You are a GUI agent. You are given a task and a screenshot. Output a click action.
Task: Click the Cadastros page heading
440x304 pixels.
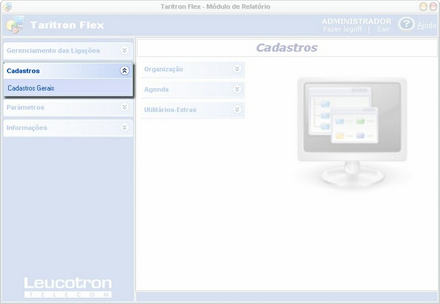287,48
